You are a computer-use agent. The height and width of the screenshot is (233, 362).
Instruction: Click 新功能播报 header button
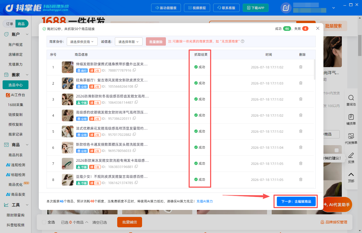[x=166, y=8]
